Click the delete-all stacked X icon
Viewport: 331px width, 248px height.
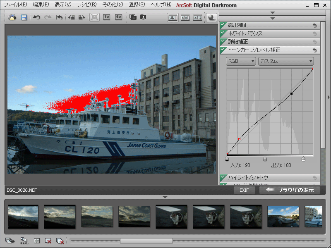pyautogui.click(x=60, y=241)
